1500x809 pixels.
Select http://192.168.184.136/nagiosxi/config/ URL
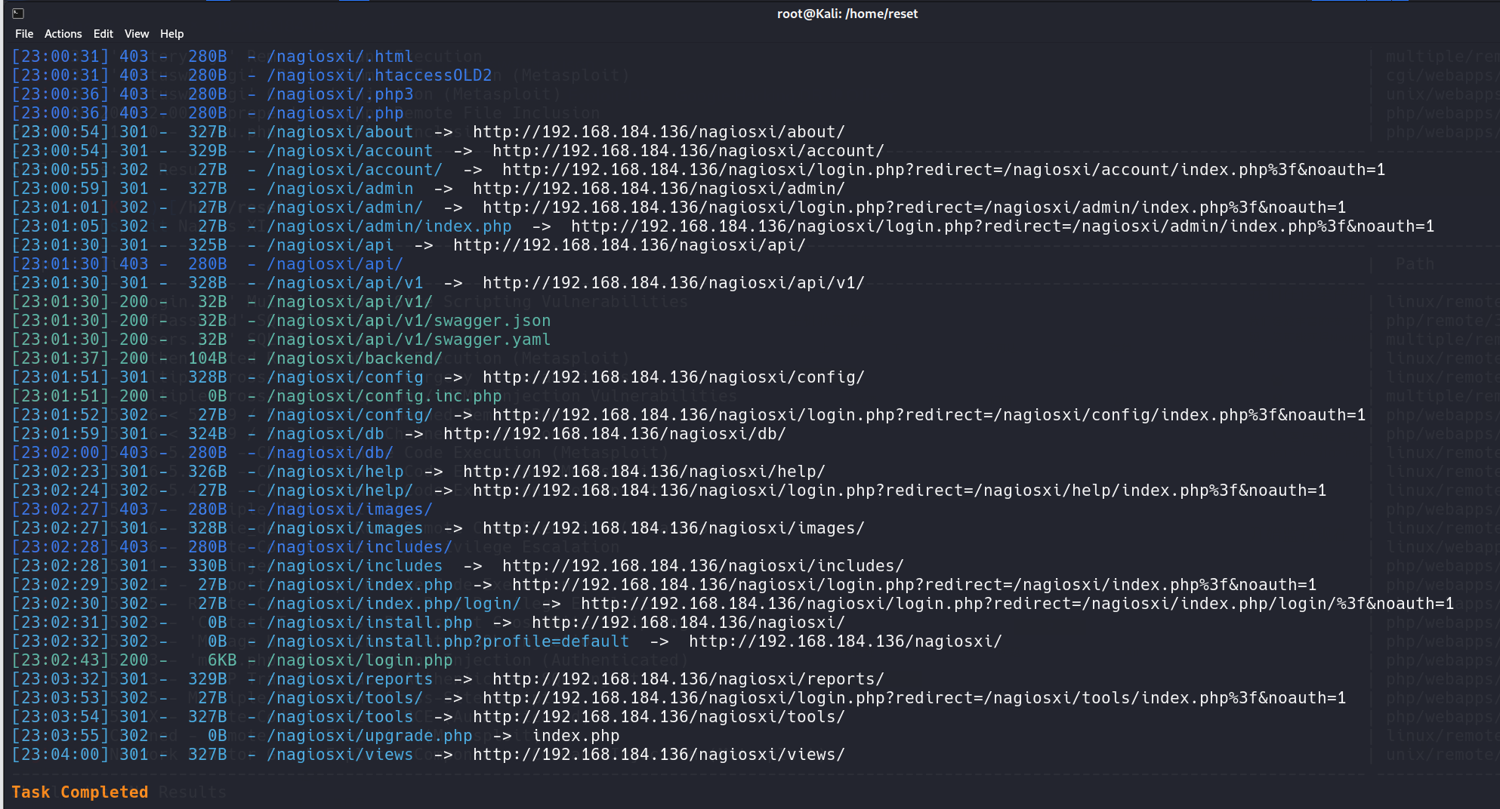(x=673, y=377)
